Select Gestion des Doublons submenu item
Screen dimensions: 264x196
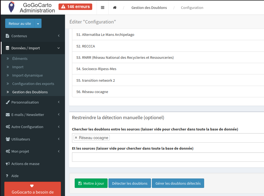click(x=30, y=92)
